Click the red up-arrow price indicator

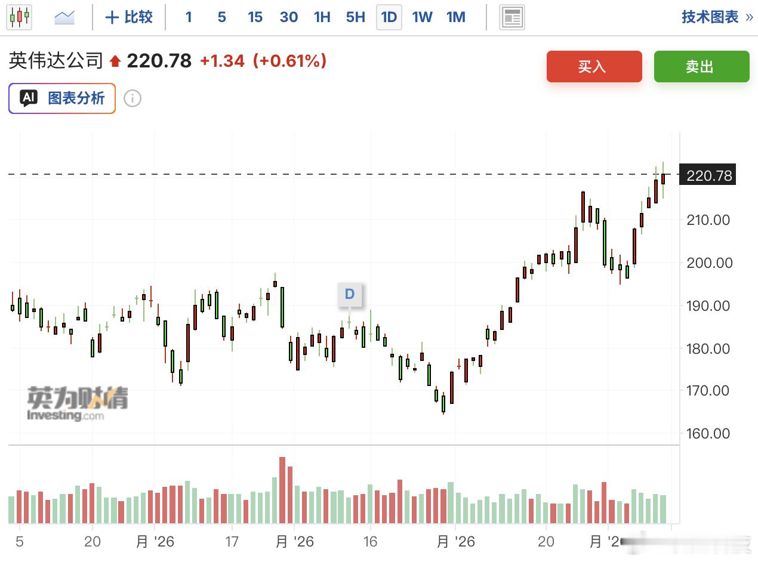pos(115,61)
